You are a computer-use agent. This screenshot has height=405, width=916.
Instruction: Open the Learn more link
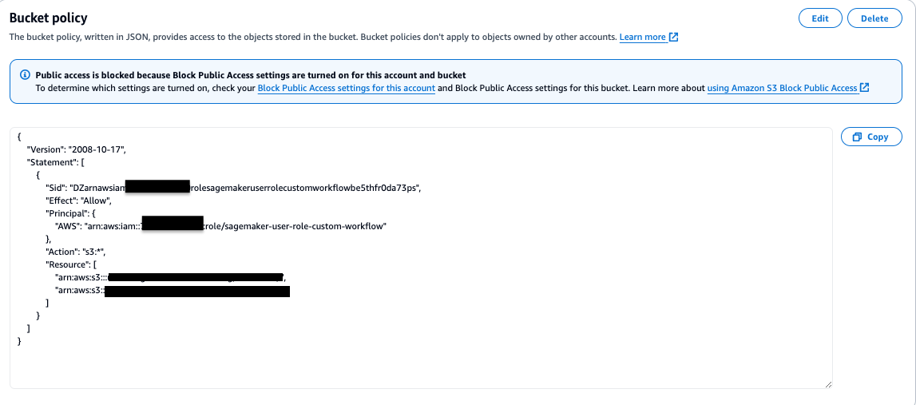(x=643, y=37)
